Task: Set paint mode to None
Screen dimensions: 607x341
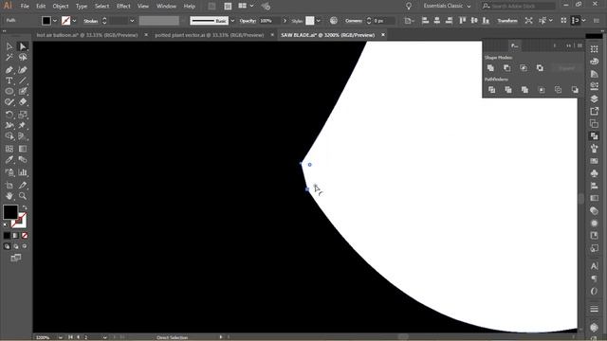Action: click(x=25, y=236)
